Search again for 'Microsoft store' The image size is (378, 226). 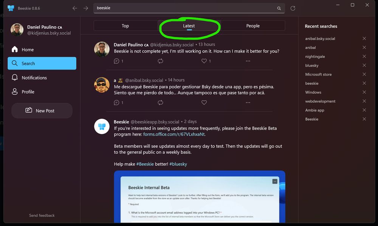318,74
